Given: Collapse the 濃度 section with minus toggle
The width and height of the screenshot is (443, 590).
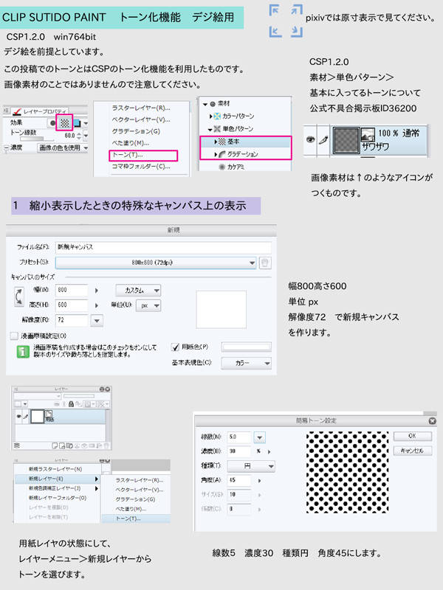Looking at the screenshot, I should coord(6,148).
